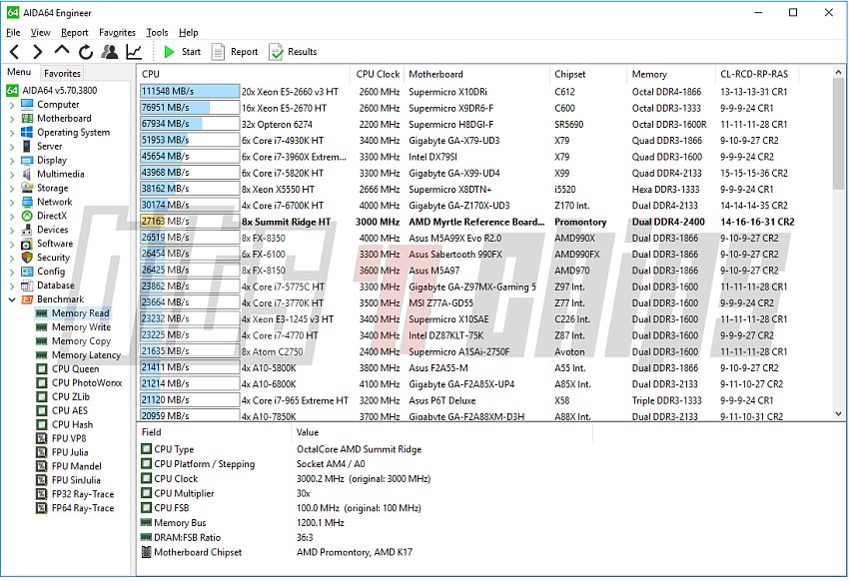Select the AIDA64 v5.70.3800 root icon
This screenshot has height=581, width=849.
pos(12,90)
